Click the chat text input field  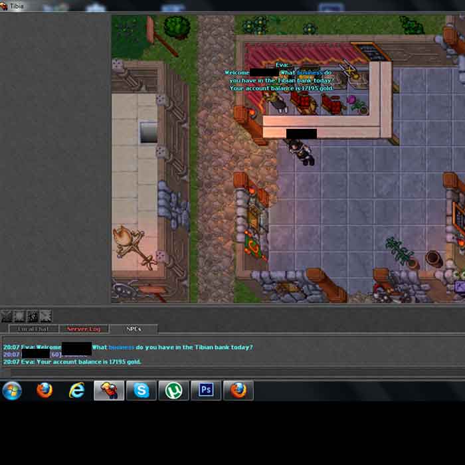[237, 373]
